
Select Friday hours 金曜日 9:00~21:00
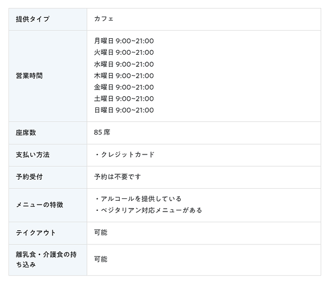124,87
